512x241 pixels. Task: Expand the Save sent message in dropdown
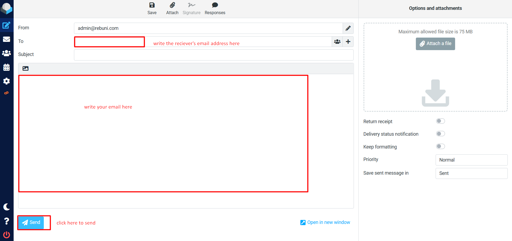[x=471, y=173]
